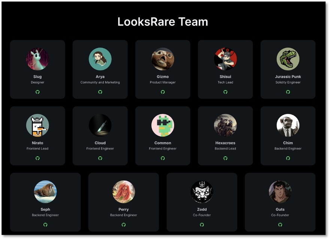Click Guts' anime warrior avatar
The height and width of the screenshot is (239, 330).
pos(280,192)
